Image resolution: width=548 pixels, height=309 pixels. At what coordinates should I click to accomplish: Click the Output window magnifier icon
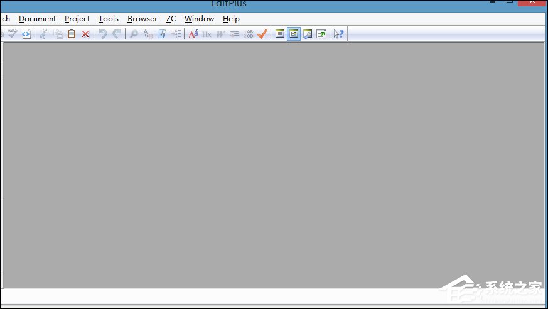[308, 34]
